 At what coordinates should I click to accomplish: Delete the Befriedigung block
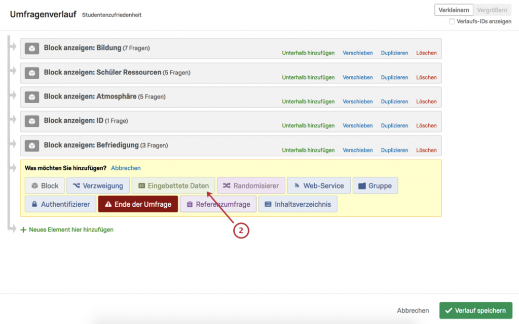[426, 150]
